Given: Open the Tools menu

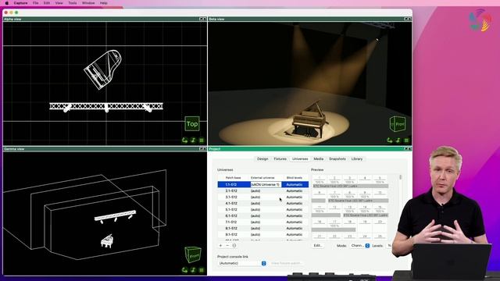Looking at the screenshot, I should (x=73, y=3).
